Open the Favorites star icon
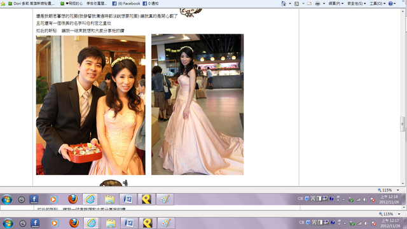This screenshot has width=407, height=229. click(3, 3)
